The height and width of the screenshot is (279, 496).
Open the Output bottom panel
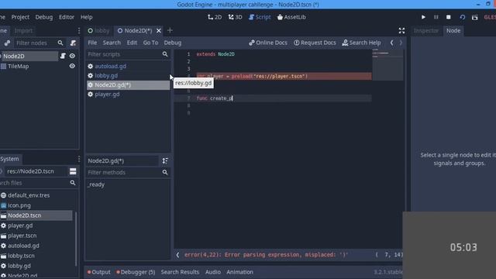[x=99, y=272]
